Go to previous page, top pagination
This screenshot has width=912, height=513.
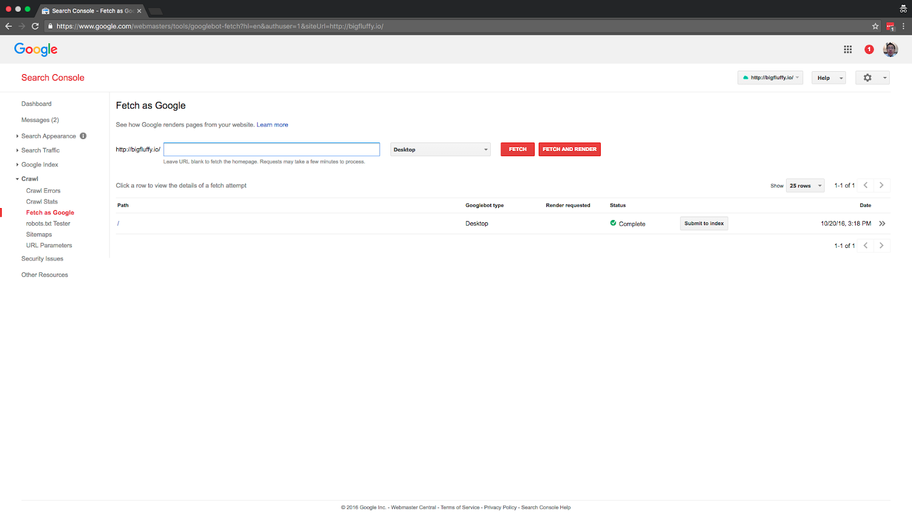click(865, 185)
